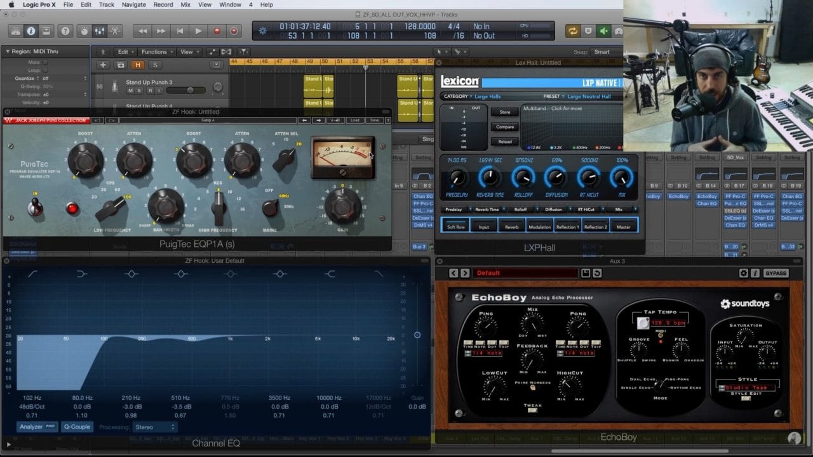813x457 pixels.
Task: Collapse the Region: MIDI Thru disclosure triangle
Action: (x=8, y=51)
